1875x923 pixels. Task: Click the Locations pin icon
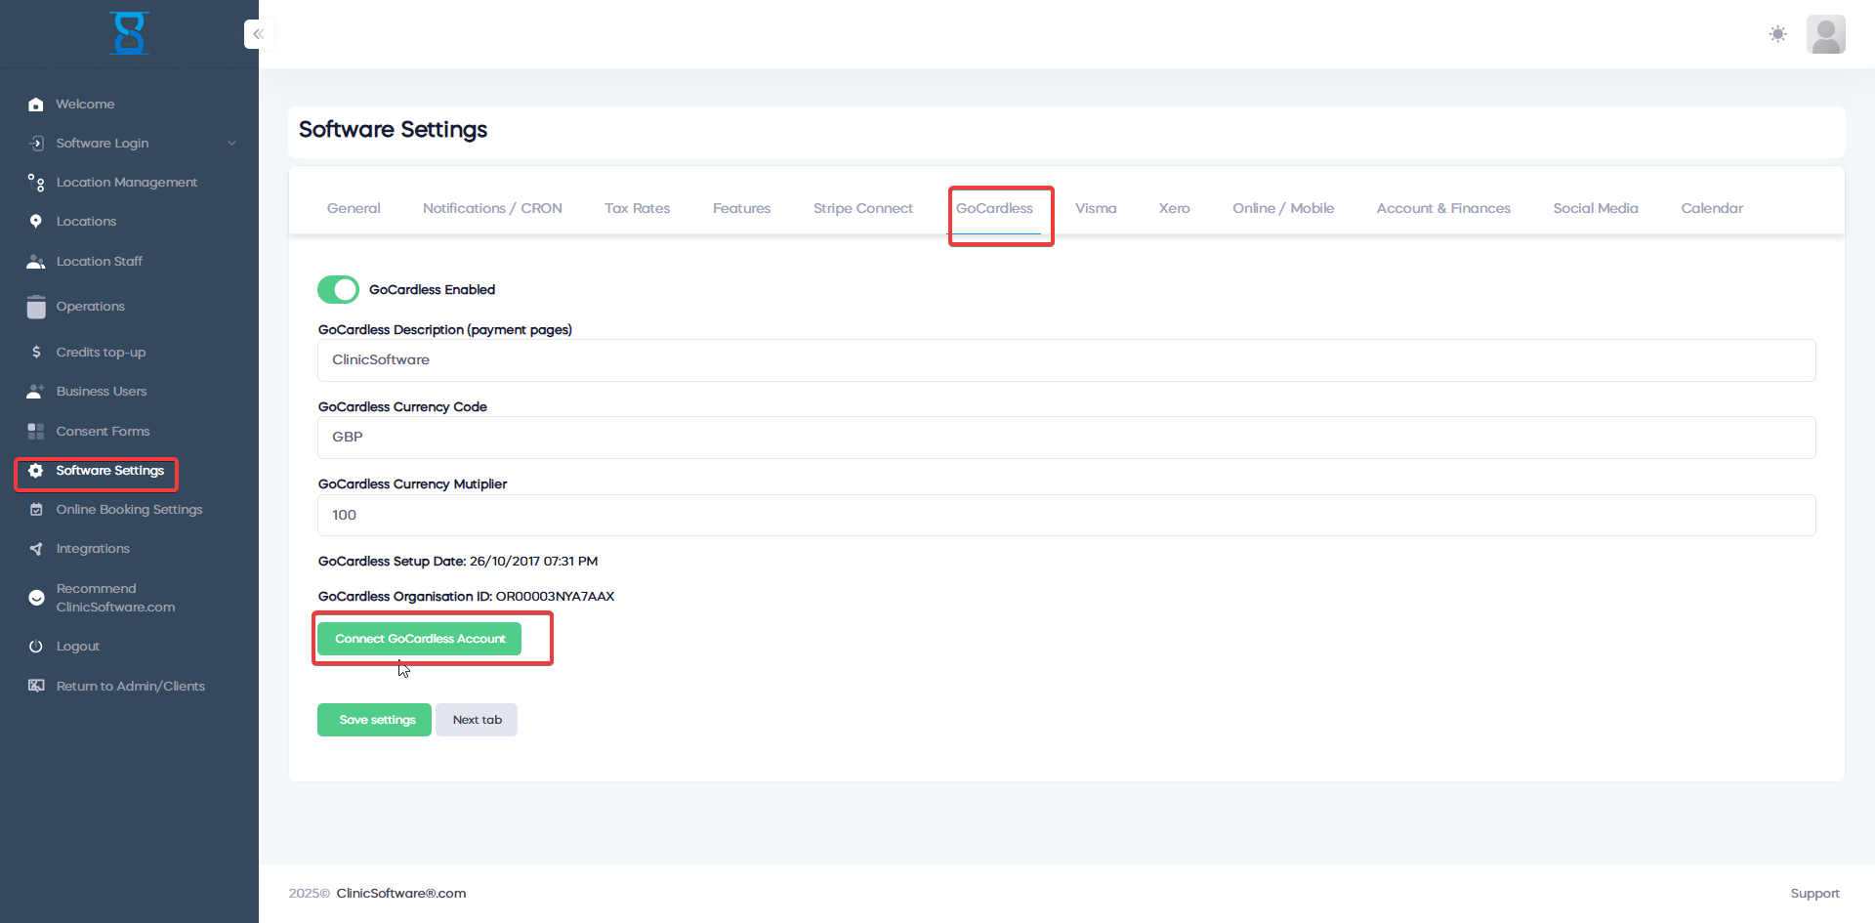(x=36, y=222)
